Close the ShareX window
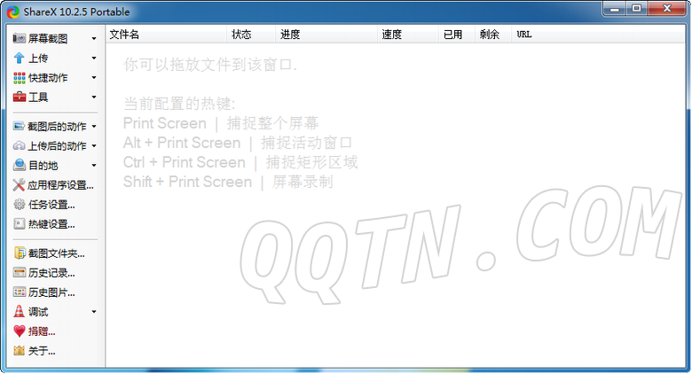The height and width of the screenshot is (374, 692). (x=667, y=9)
